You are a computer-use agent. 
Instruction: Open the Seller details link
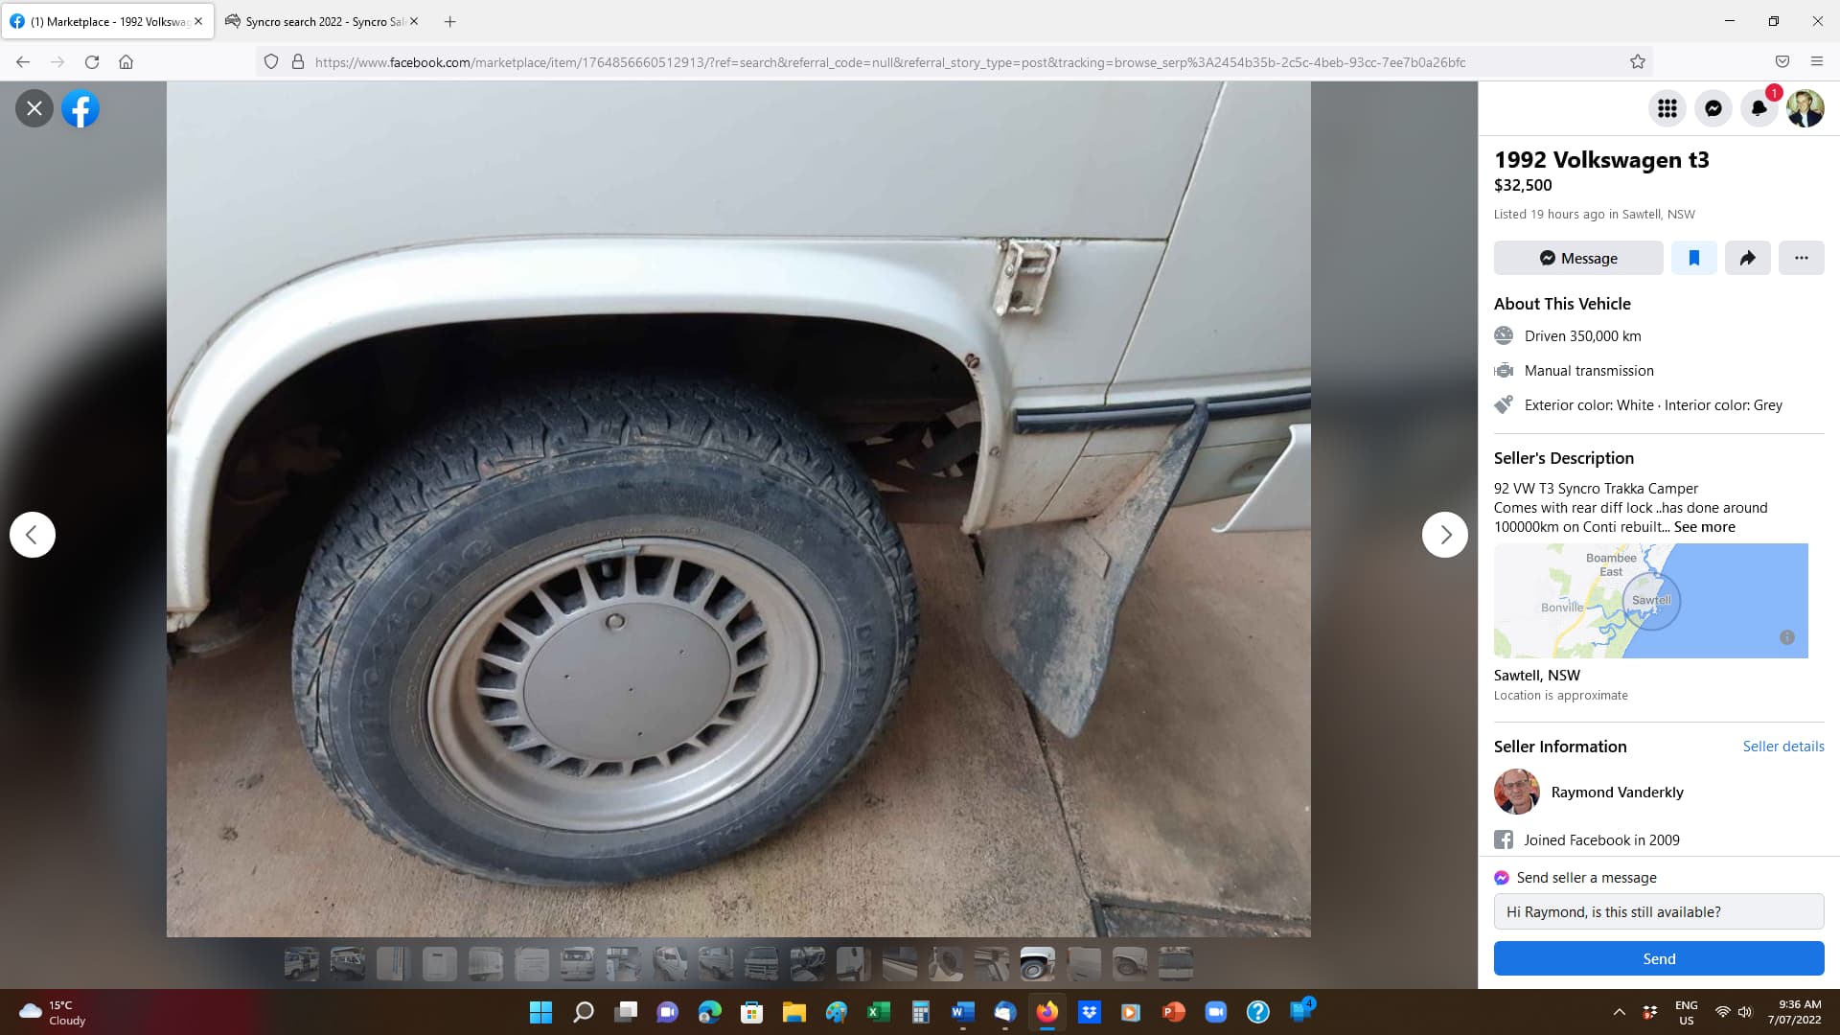click(x=1782, y=747)
